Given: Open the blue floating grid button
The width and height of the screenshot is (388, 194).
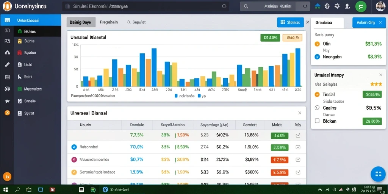Looking at the screenshot, I should coord(378,174).
